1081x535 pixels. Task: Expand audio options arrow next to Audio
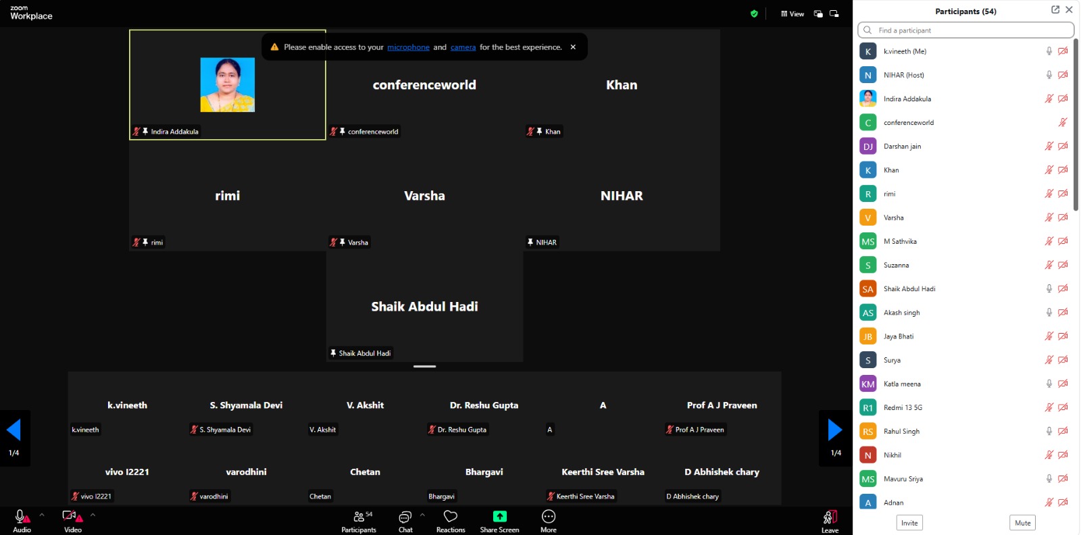tap(42, 515)
